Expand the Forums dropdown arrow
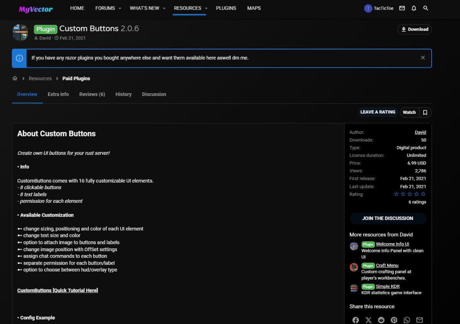The width and height of the screenshot is (460, 324). (x=120, y=8)
